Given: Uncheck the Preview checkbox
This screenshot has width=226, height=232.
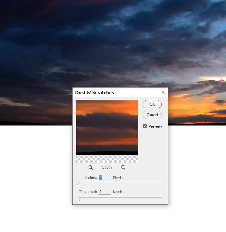Looking at the screenshot, I should [145, 126].
